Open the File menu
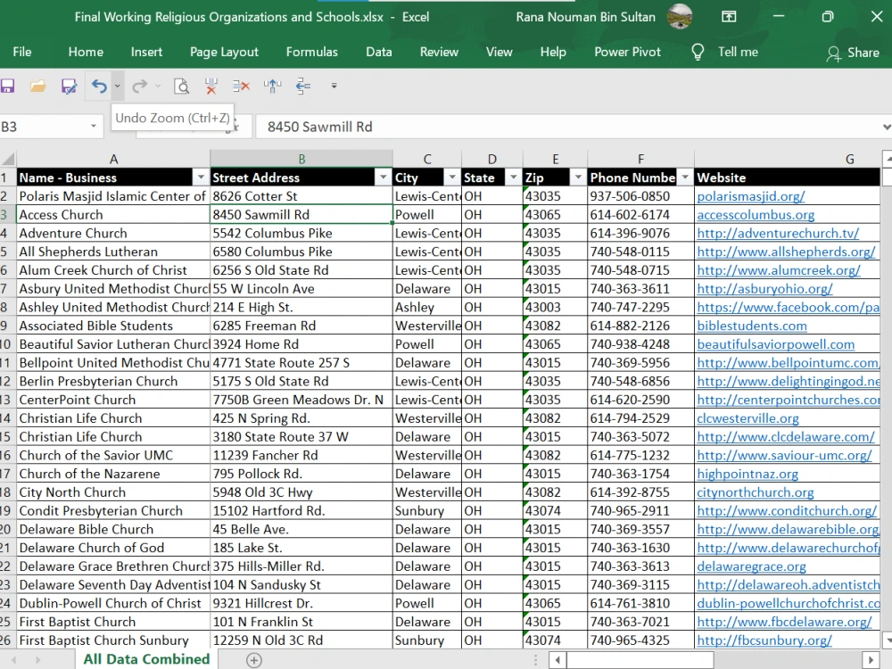Screen dimensions: 892x669 click(x=22, y=52)
